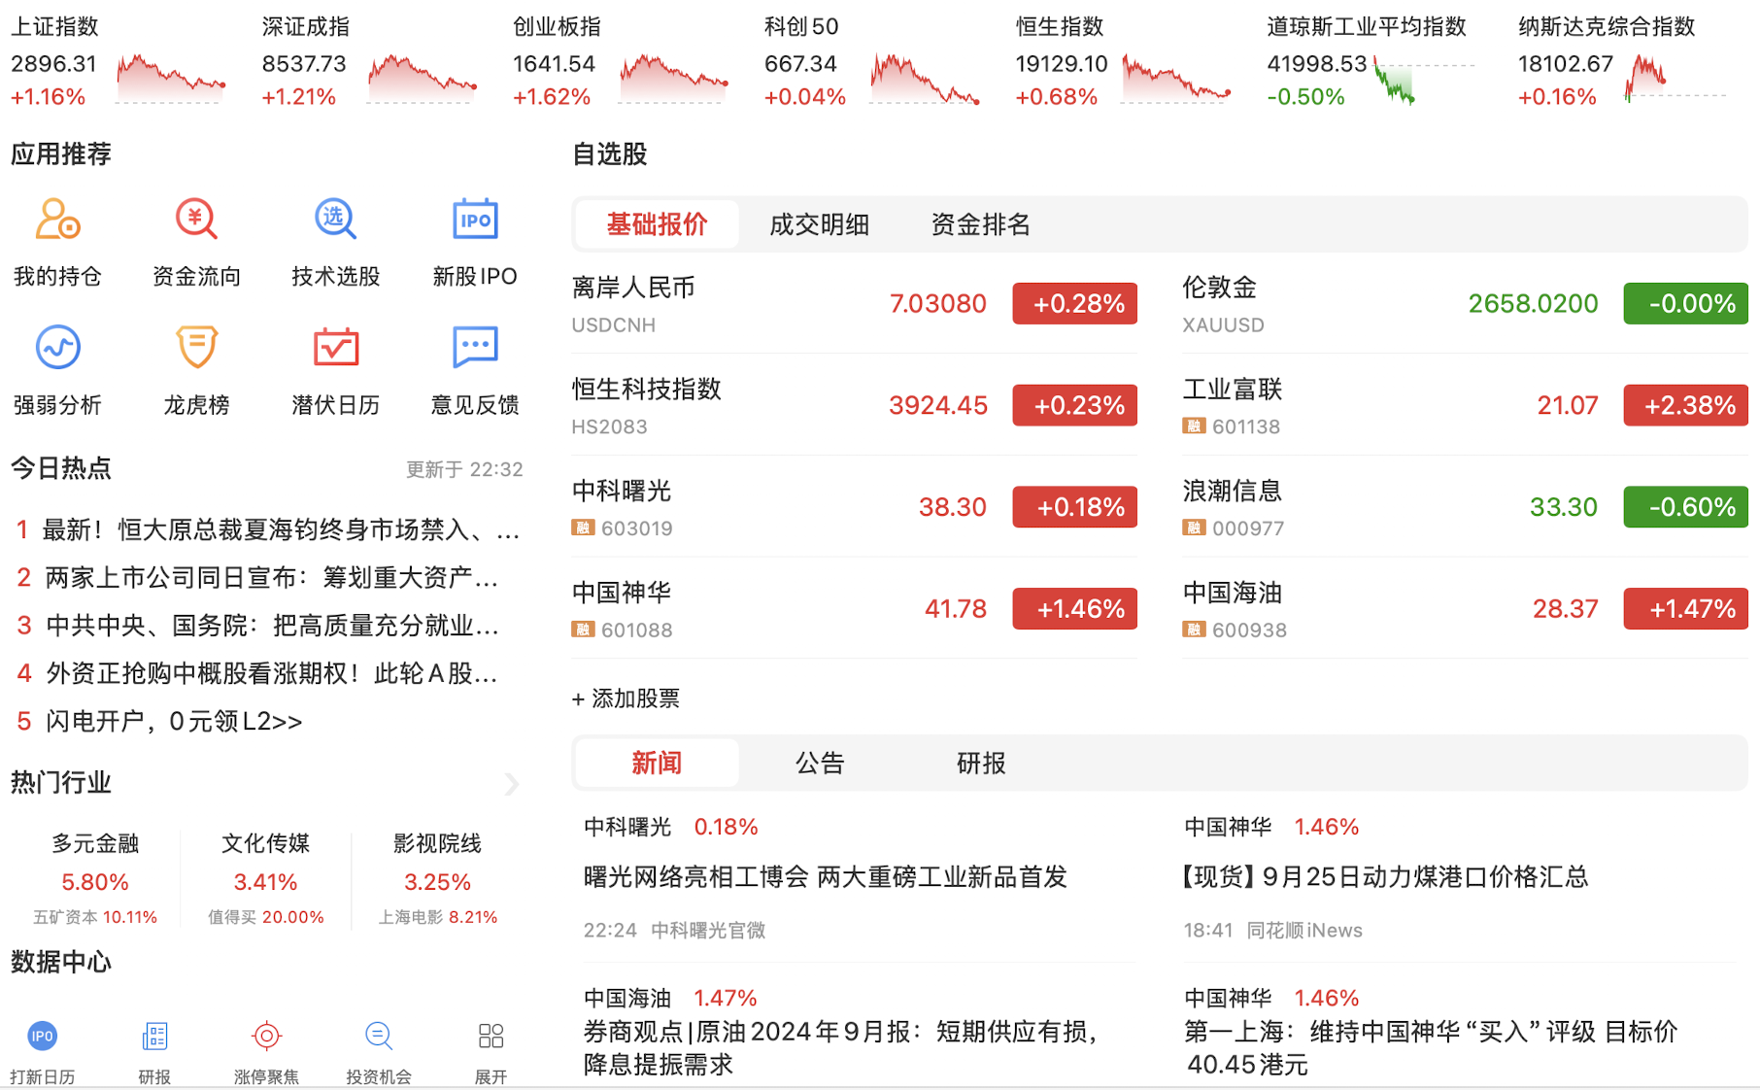Click 中国海油 +1.47% change badge
The height and width of the screenshot is (1090, 1760).
tap(1685, 609)
